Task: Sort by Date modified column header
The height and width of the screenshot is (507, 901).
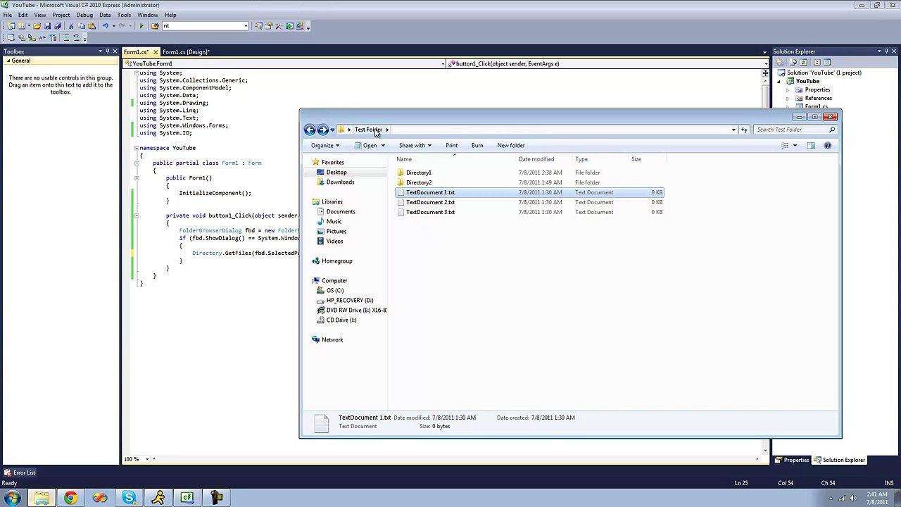Action: [536, 159]
